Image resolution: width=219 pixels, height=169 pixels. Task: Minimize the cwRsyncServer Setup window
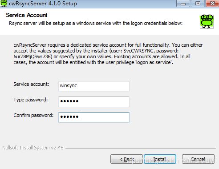click(183, 4)
